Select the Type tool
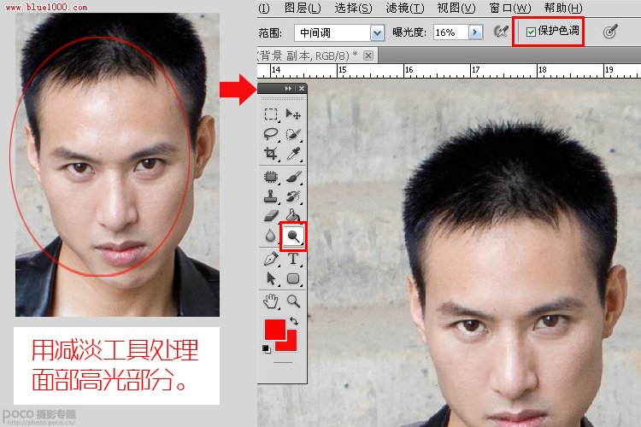This screenshot has width=641, height=427. coord(293,259)
